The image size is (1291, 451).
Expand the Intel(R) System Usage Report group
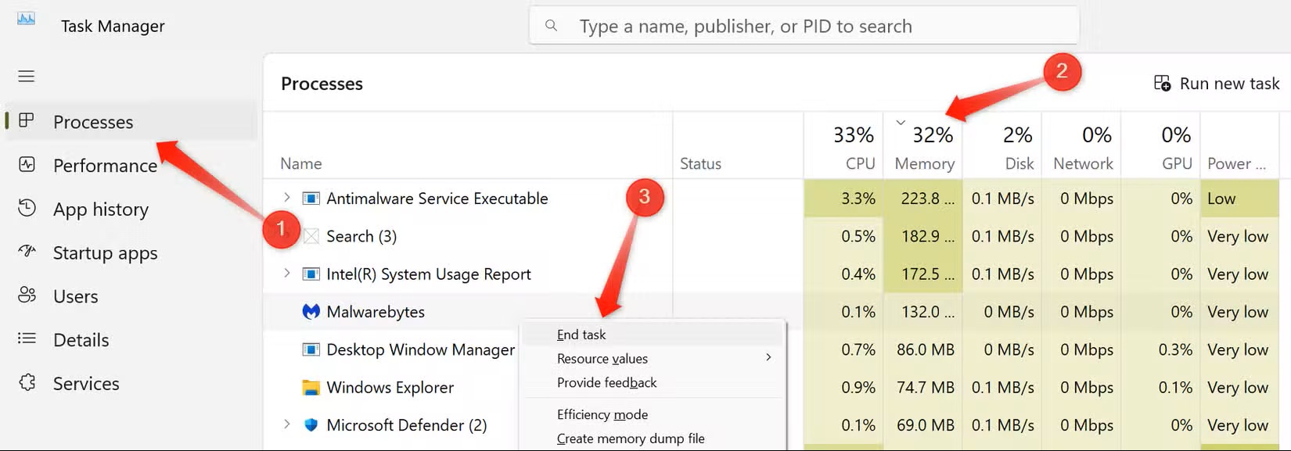click(x=286, y=274)
